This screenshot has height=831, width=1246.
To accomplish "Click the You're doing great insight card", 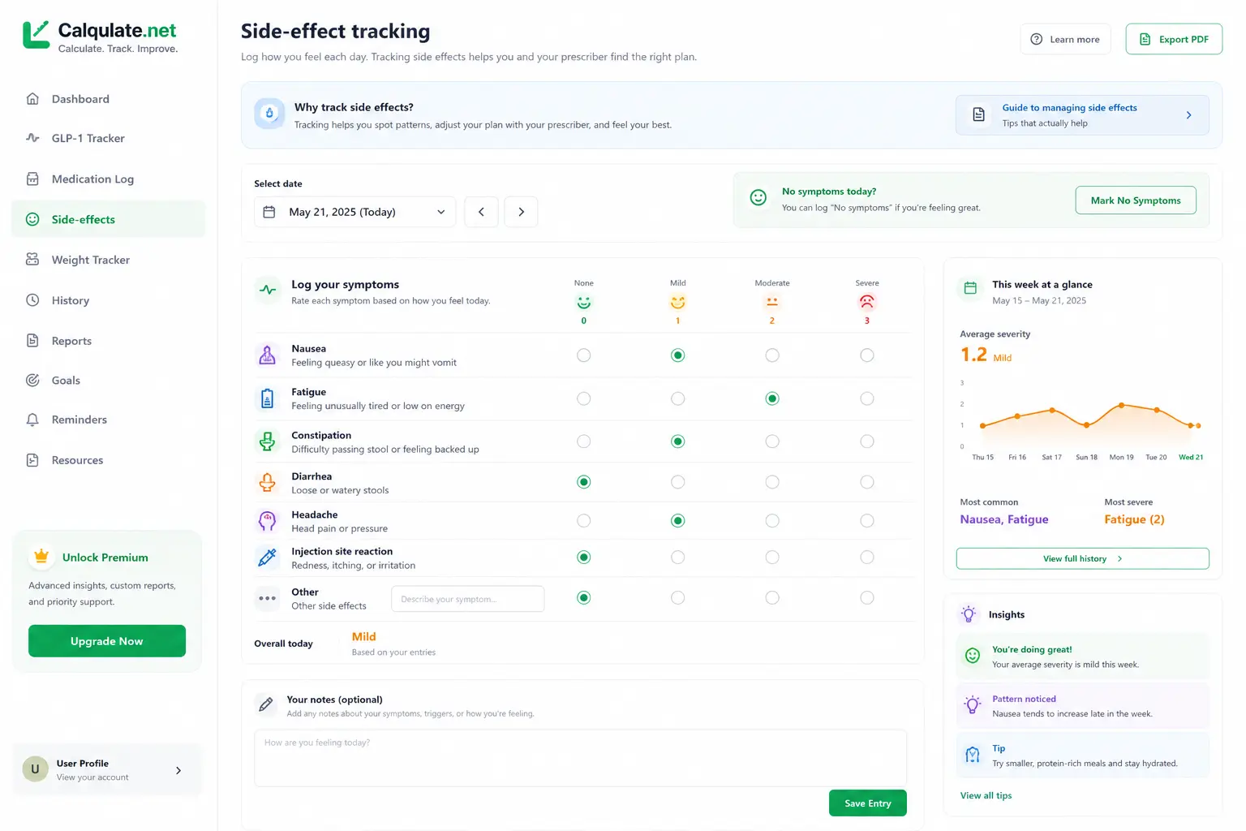I will (1082, 657).
